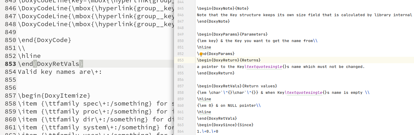414x135 pixels.
Task: Click the '{\em key} & the Key' line
Action: click(x=257, y=41)
